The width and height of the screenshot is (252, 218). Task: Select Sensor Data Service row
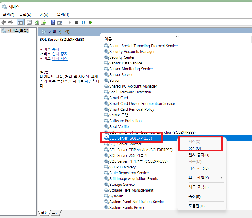pyautogui.click(x=126, y=63)
